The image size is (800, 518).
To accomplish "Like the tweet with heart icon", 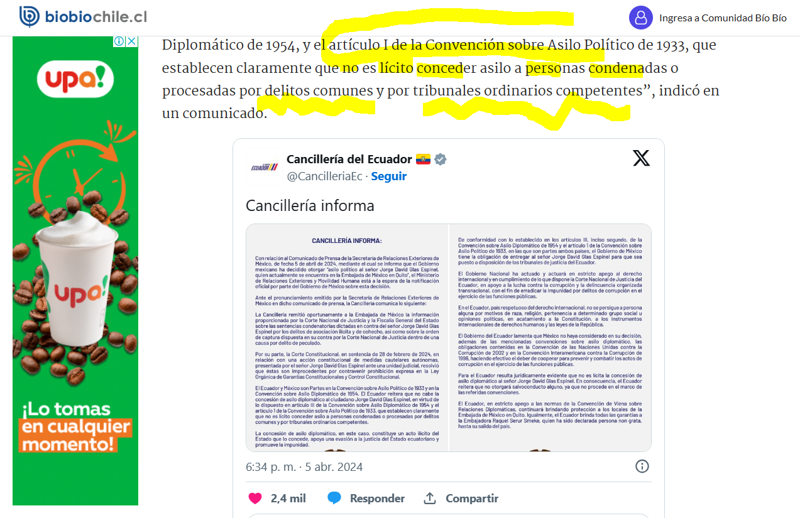I will coord(255,499).
